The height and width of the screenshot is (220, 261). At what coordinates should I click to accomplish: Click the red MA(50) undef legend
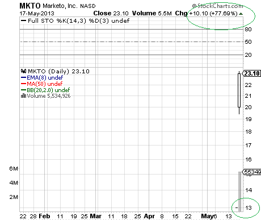(x=41, y=84)
